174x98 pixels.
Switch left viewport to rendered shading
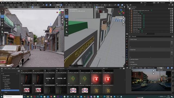pyautogui.click(x=61, y=5)
